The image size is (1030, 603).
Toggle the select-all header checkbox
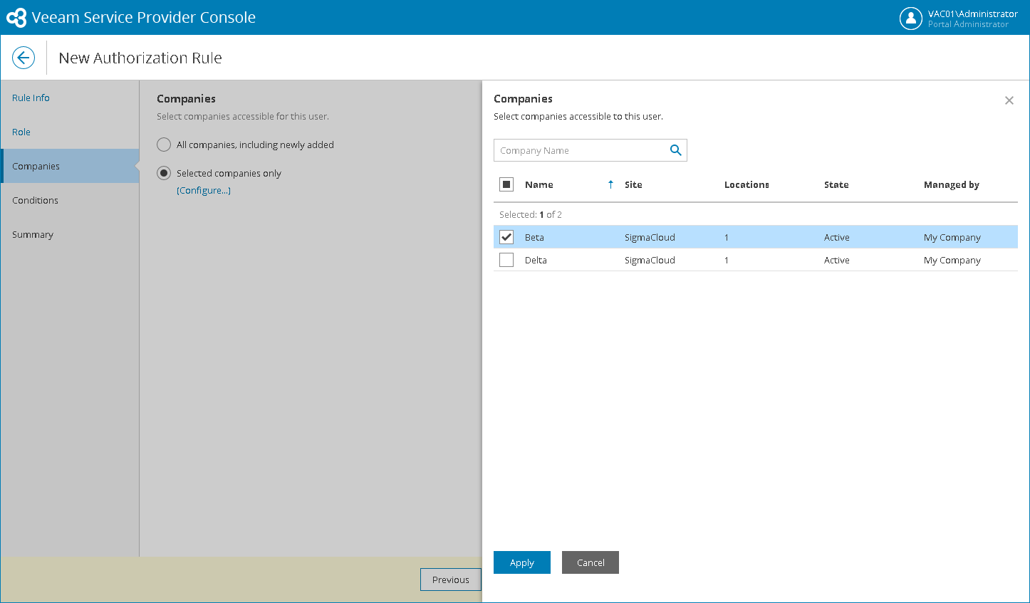pos(506,184)
